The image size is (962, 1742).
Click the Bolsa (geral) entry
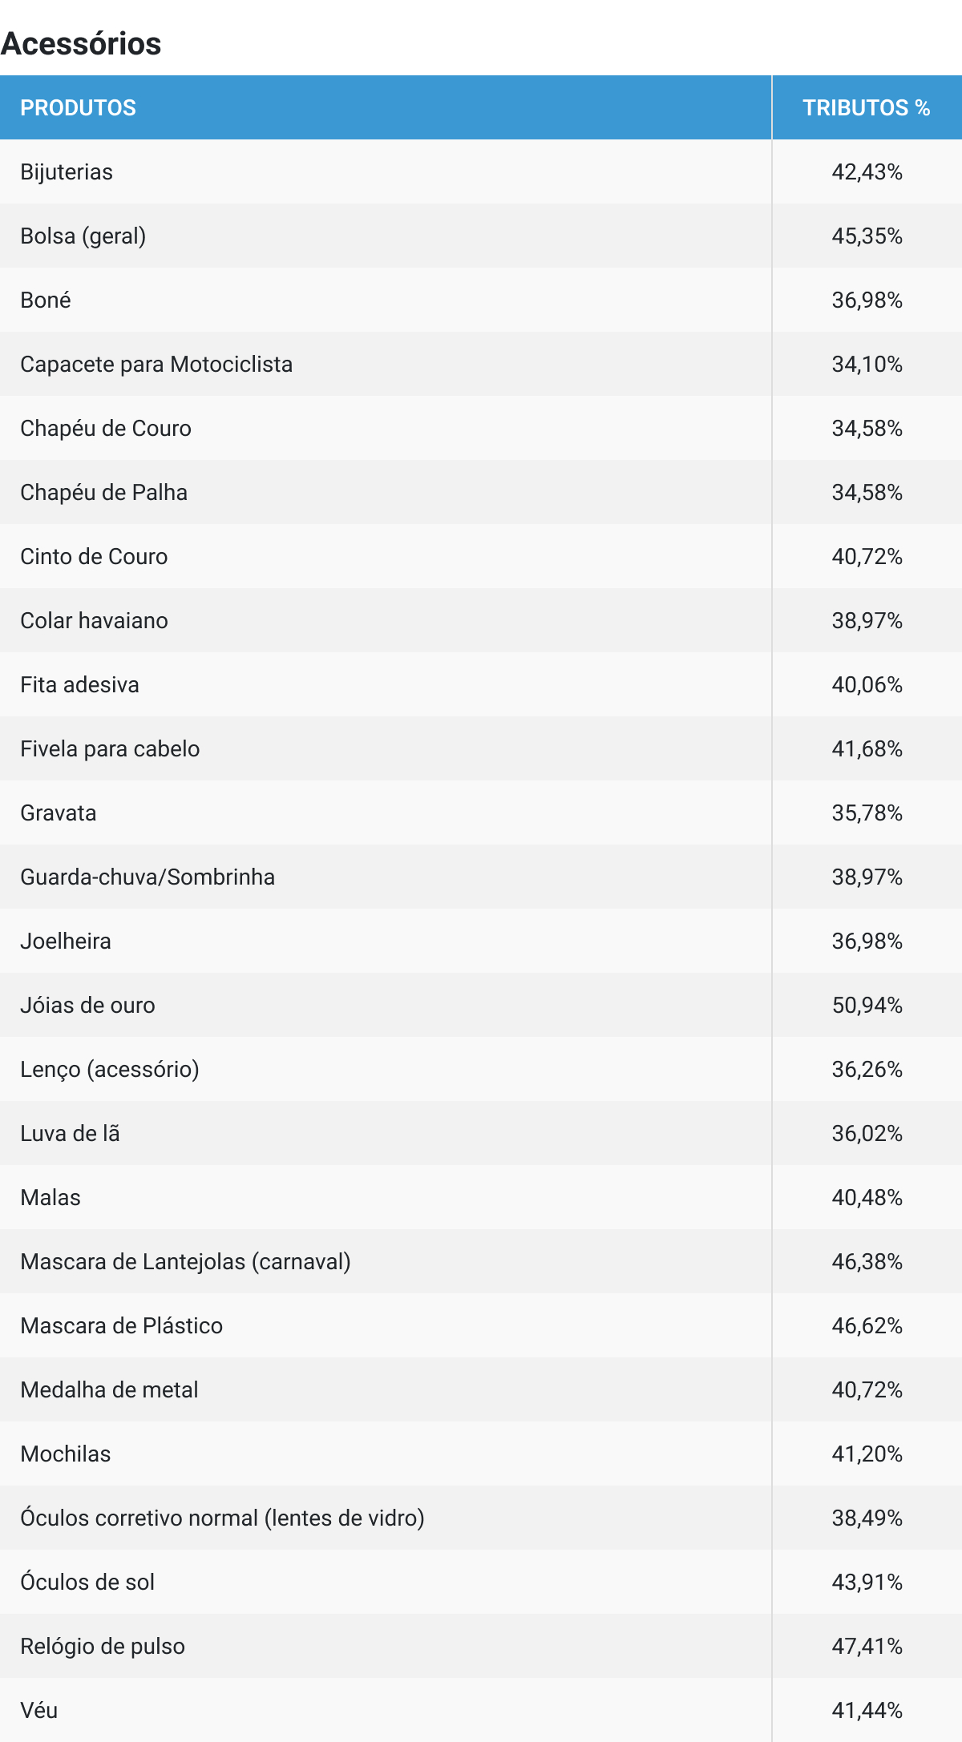pos(83,236)
